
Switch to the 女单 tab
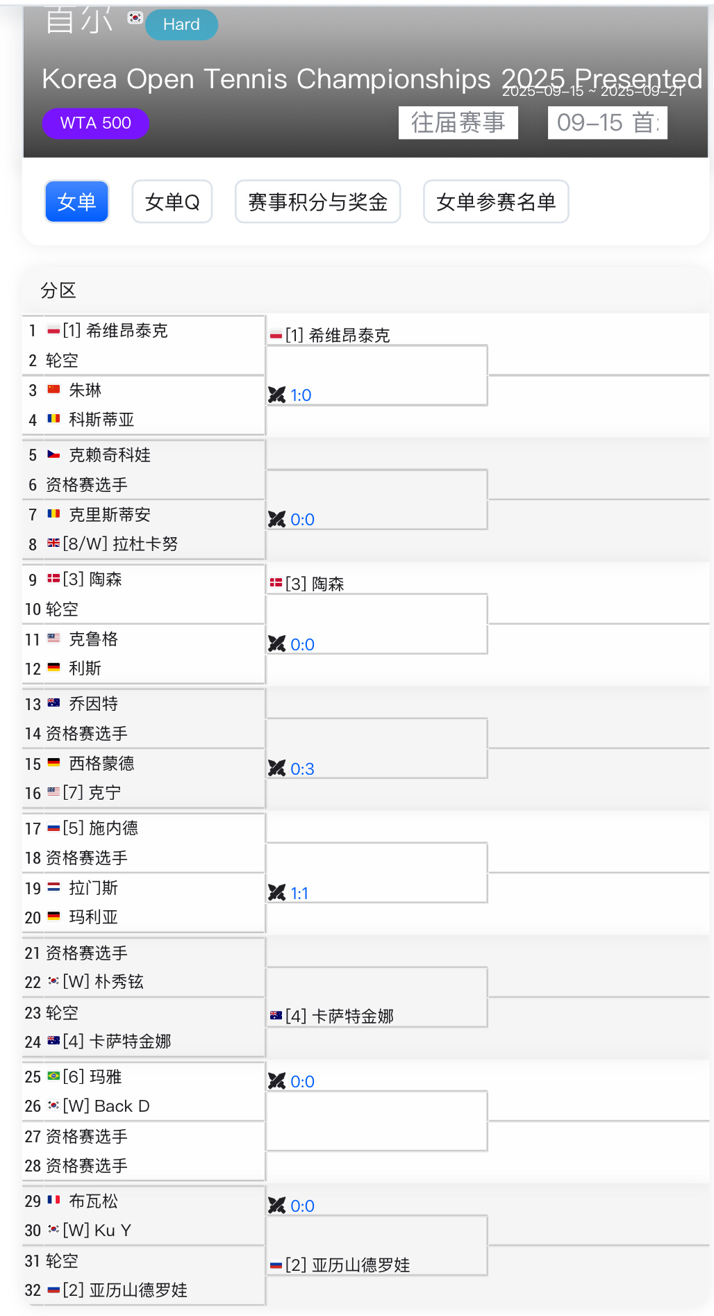[x=76, y=201]
